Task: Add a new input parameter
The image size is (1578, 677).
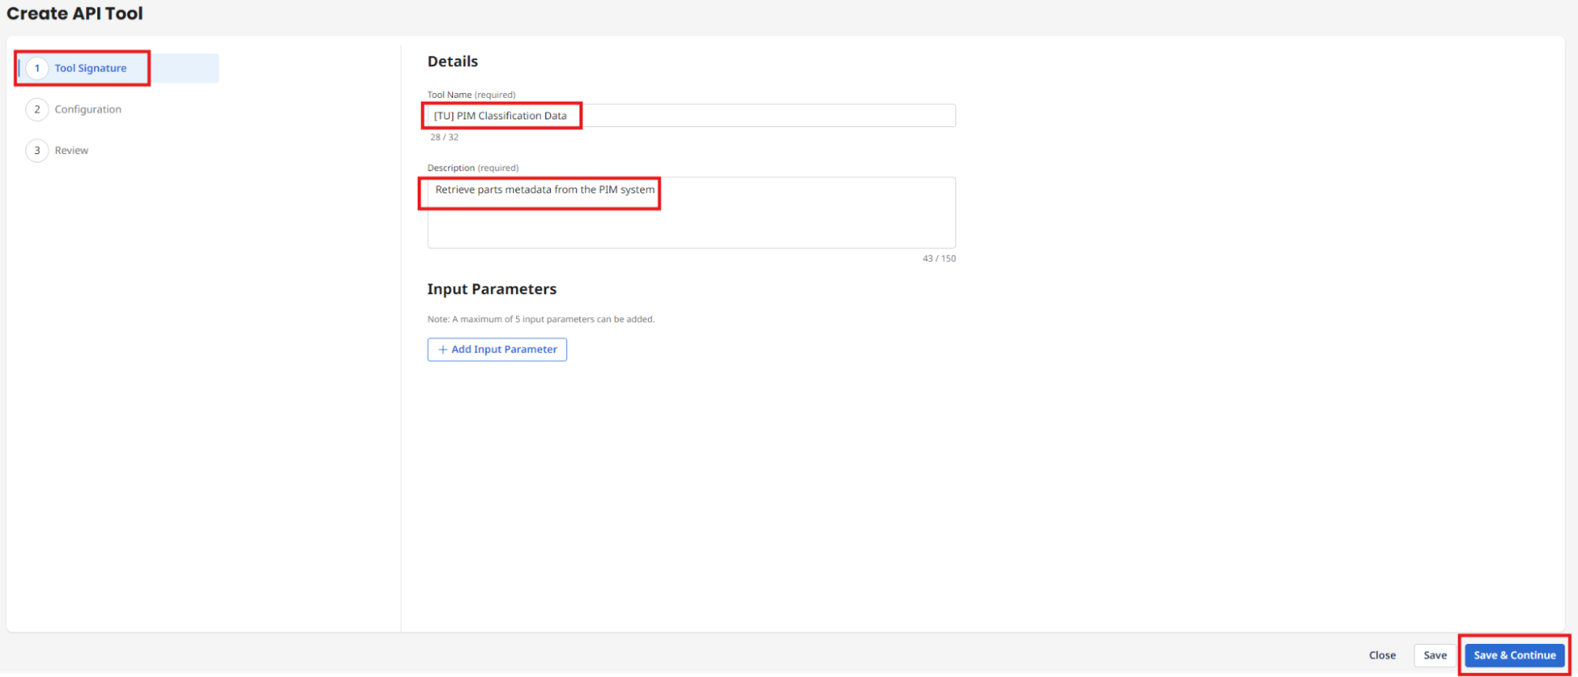Action: [x=497, y=349]
